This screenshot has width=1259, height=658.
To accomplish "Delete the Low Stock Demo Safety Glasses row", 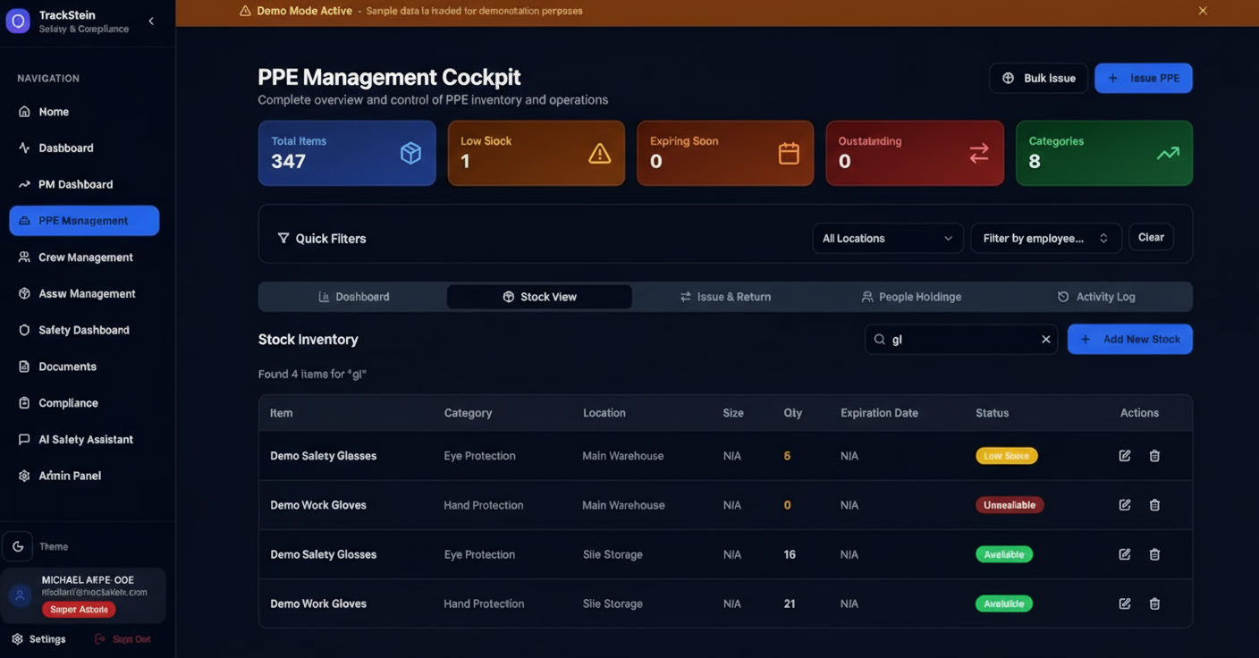I will click(1154, 456).
